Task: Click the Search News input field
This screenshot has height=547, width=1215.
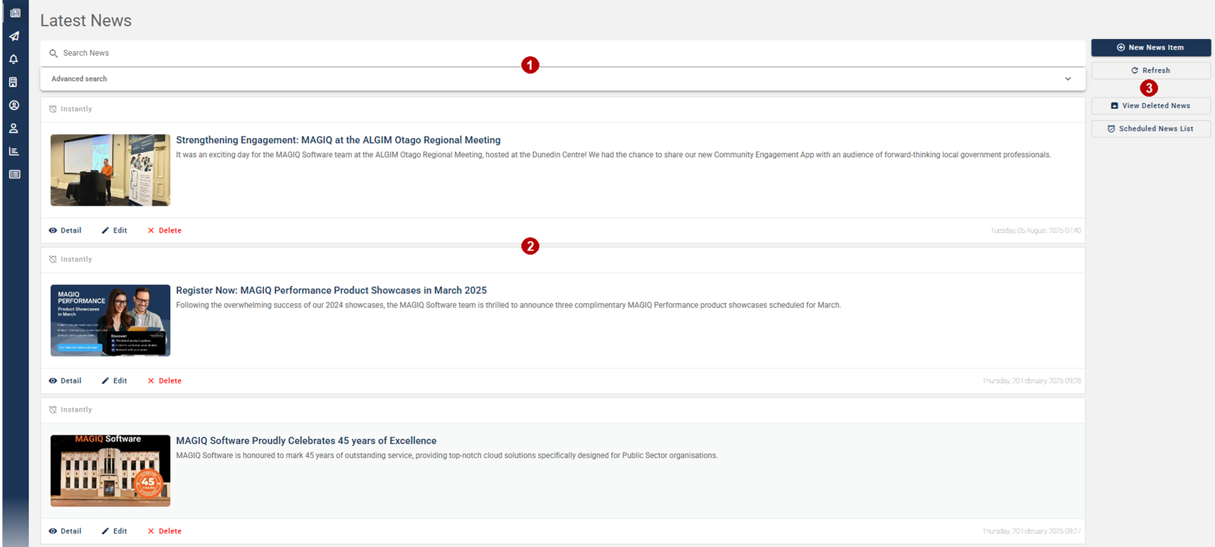Action: 562,53
